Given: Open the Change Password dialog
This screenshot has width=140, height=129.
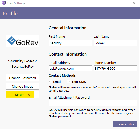Looking at the screenshot, I should pyautogui.click(x=23, y=78).
